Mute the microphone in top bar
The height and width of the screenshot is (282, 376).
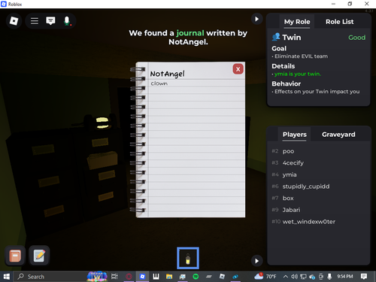[67, 21]
